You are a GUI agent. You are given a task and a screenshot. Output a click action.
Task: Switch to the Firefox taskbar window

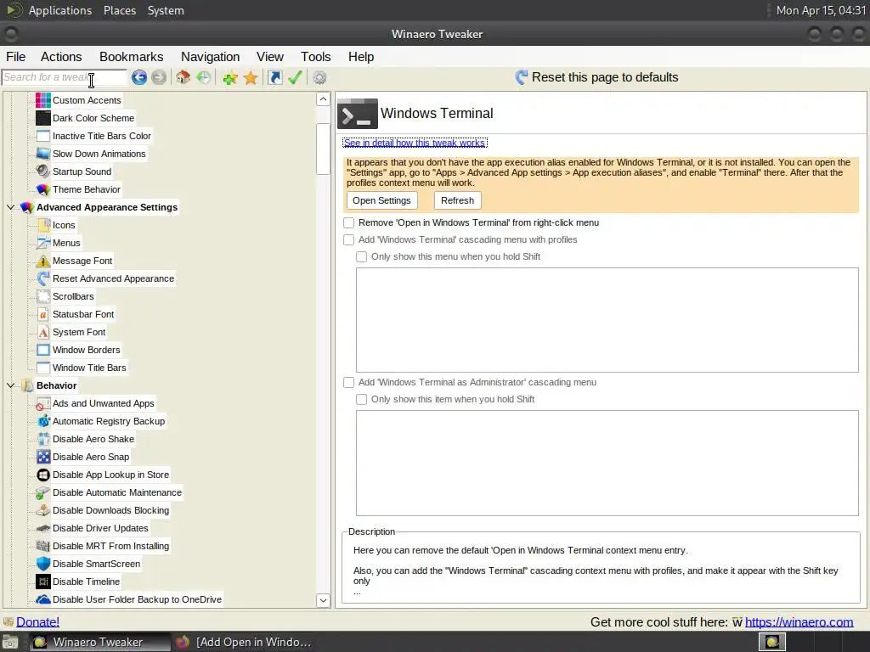click(244, 642)
